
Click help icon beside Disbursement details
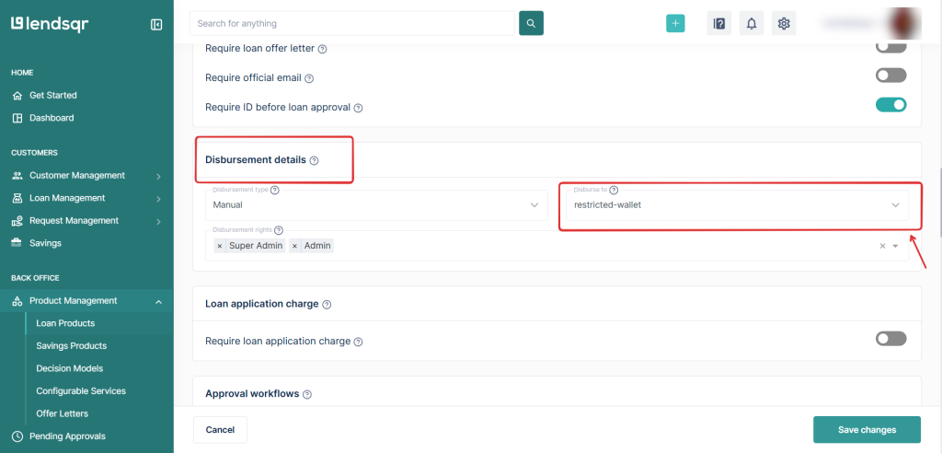(314, 160)
